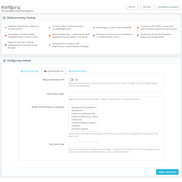Image resolution: width=182 pixels, height=182 pixels.
Task: Click the gears icon beside Konfiguracja modułu
Action: tap(4, 61)
